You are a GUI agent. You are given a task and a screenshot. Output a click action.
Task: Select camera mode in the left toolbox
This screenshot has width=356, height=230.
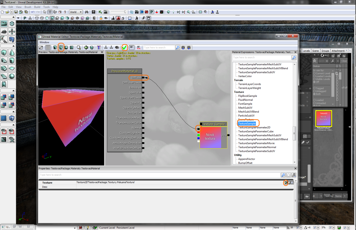(4, 24)
